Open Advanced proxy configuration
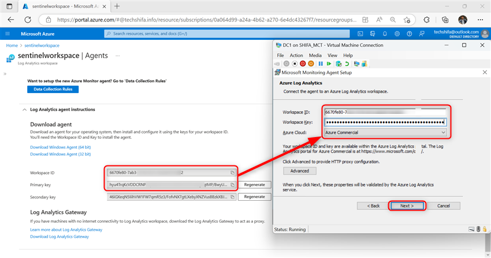The width and height of the screenshot is (491, 258). click(299, 171)
